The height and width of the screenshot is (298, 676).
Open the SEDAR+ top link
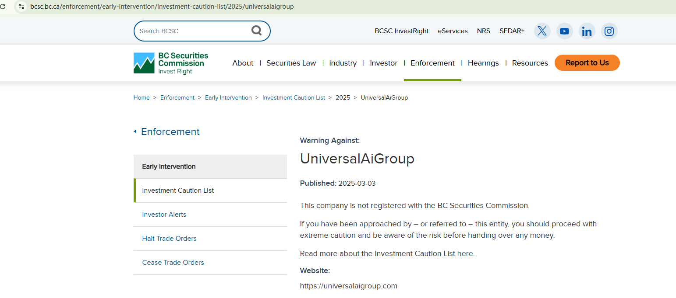[512, 31]
